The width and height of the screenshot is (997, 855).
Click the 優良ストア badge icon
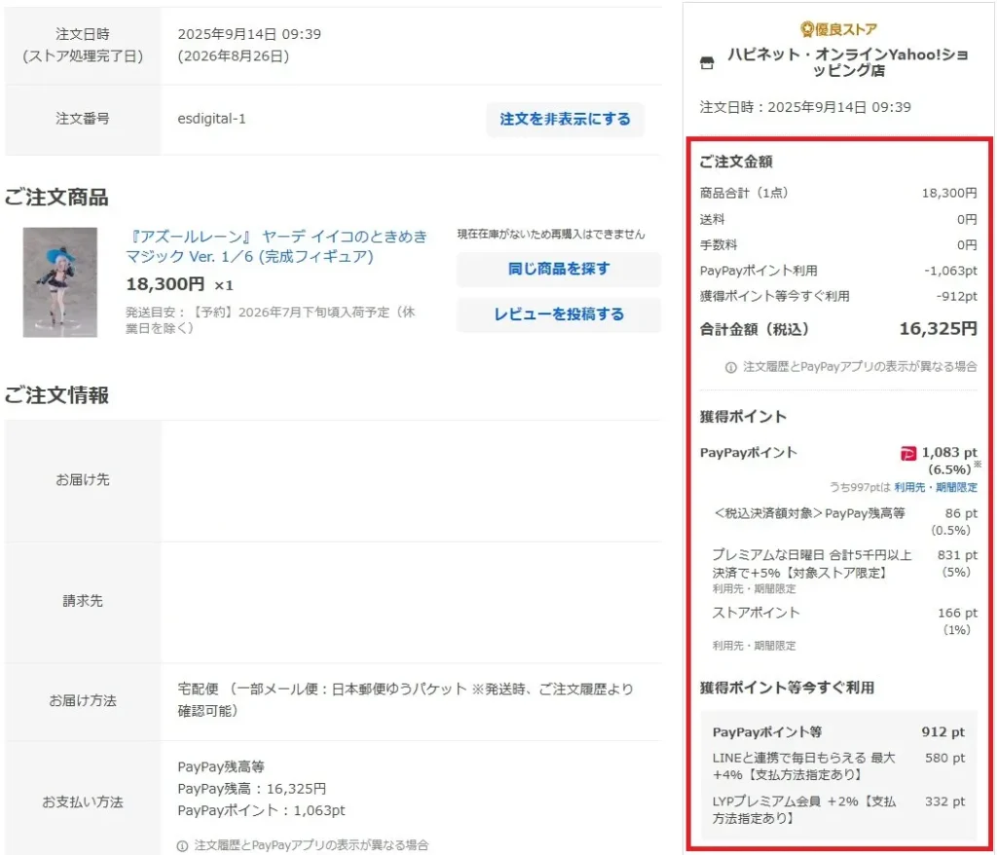[x=807, y=29]
